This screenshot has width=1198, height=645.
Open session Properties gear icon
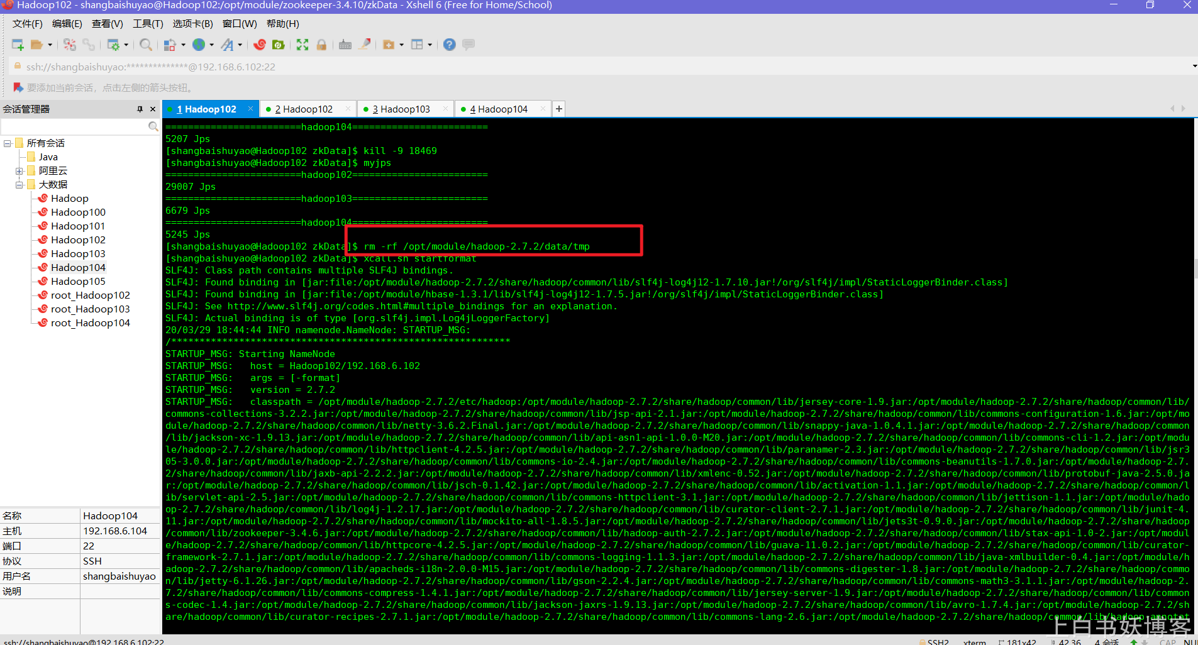[x=113, y=45]
